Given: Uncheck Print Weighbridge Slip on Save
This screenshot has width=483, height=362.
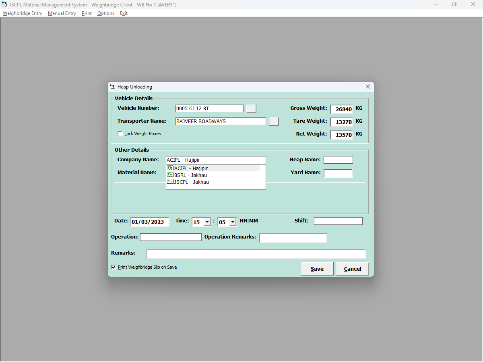Looking at the screenshot, I should pyautogui.click(x=114, y=267).
